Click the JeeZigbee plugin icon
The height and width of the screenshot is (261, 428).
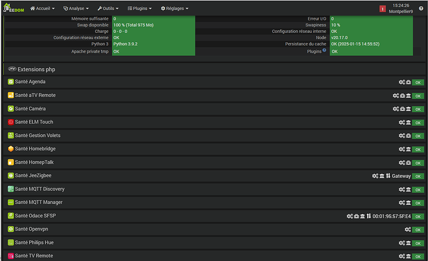(x=11, y=175)
